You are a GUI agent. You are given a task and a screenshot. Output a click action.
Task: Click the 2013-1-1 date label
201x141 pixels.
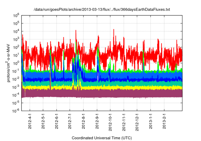click(151, 121)
